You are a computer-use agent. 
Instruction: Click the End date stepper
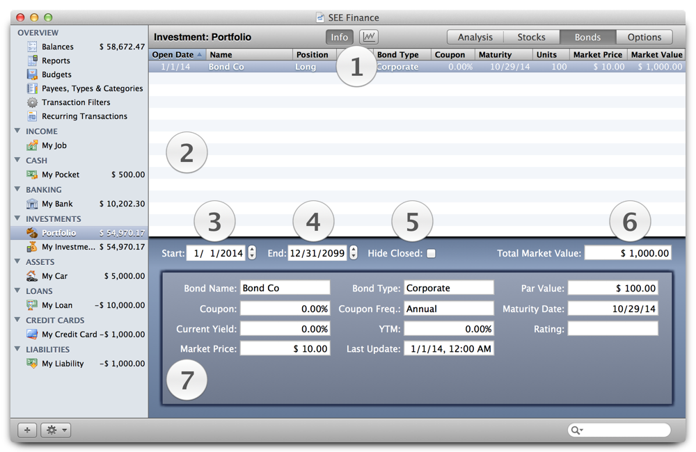[x=354, y=253]
